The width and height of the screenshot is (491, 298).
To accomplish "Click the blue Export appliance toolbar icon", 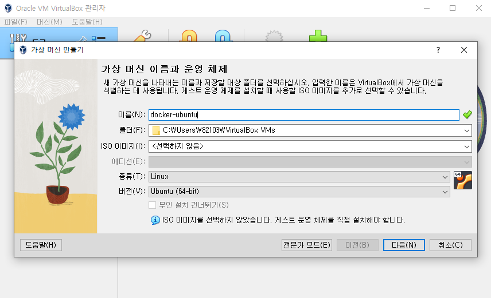I will [x=223, y=36].
